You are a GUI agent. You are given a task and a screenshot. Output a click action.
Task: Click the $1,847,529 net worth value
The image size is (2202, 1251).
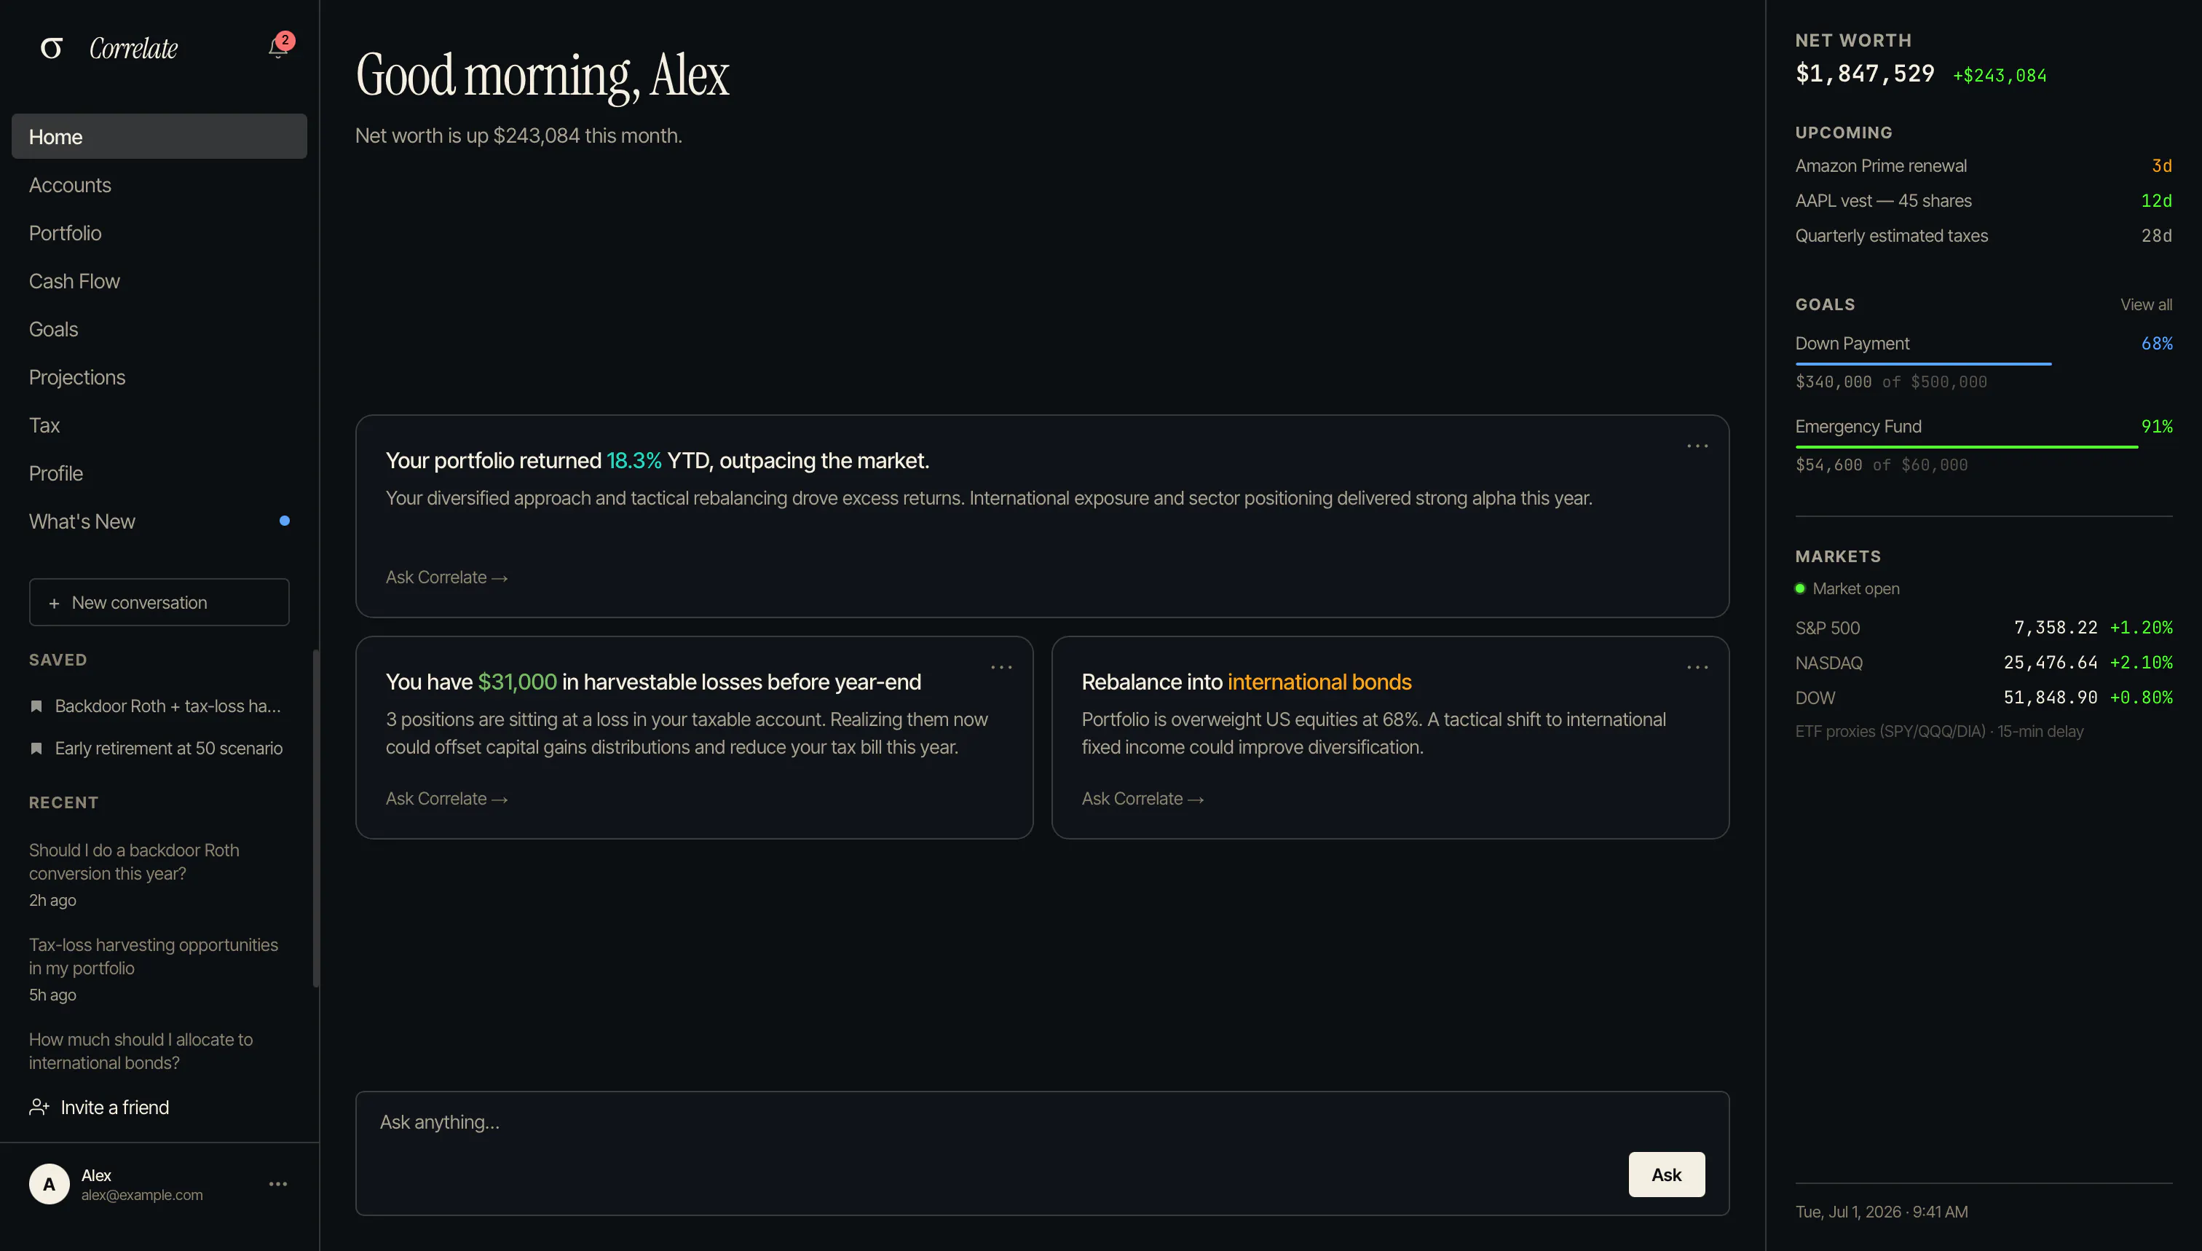point(1864,74)
